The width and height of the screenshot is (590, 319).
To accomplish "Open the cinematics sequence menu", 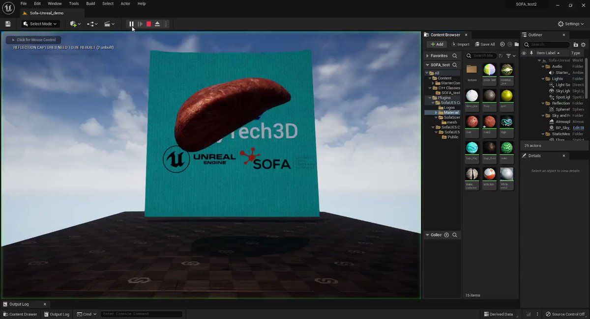I will click(x=109, y=24).
